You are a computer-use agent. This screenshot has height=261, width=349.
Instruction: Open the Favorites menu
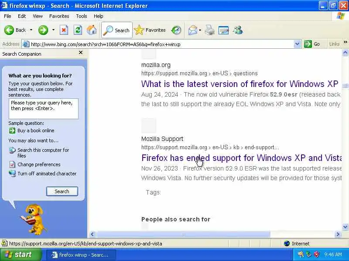click(x=59, y=16)
